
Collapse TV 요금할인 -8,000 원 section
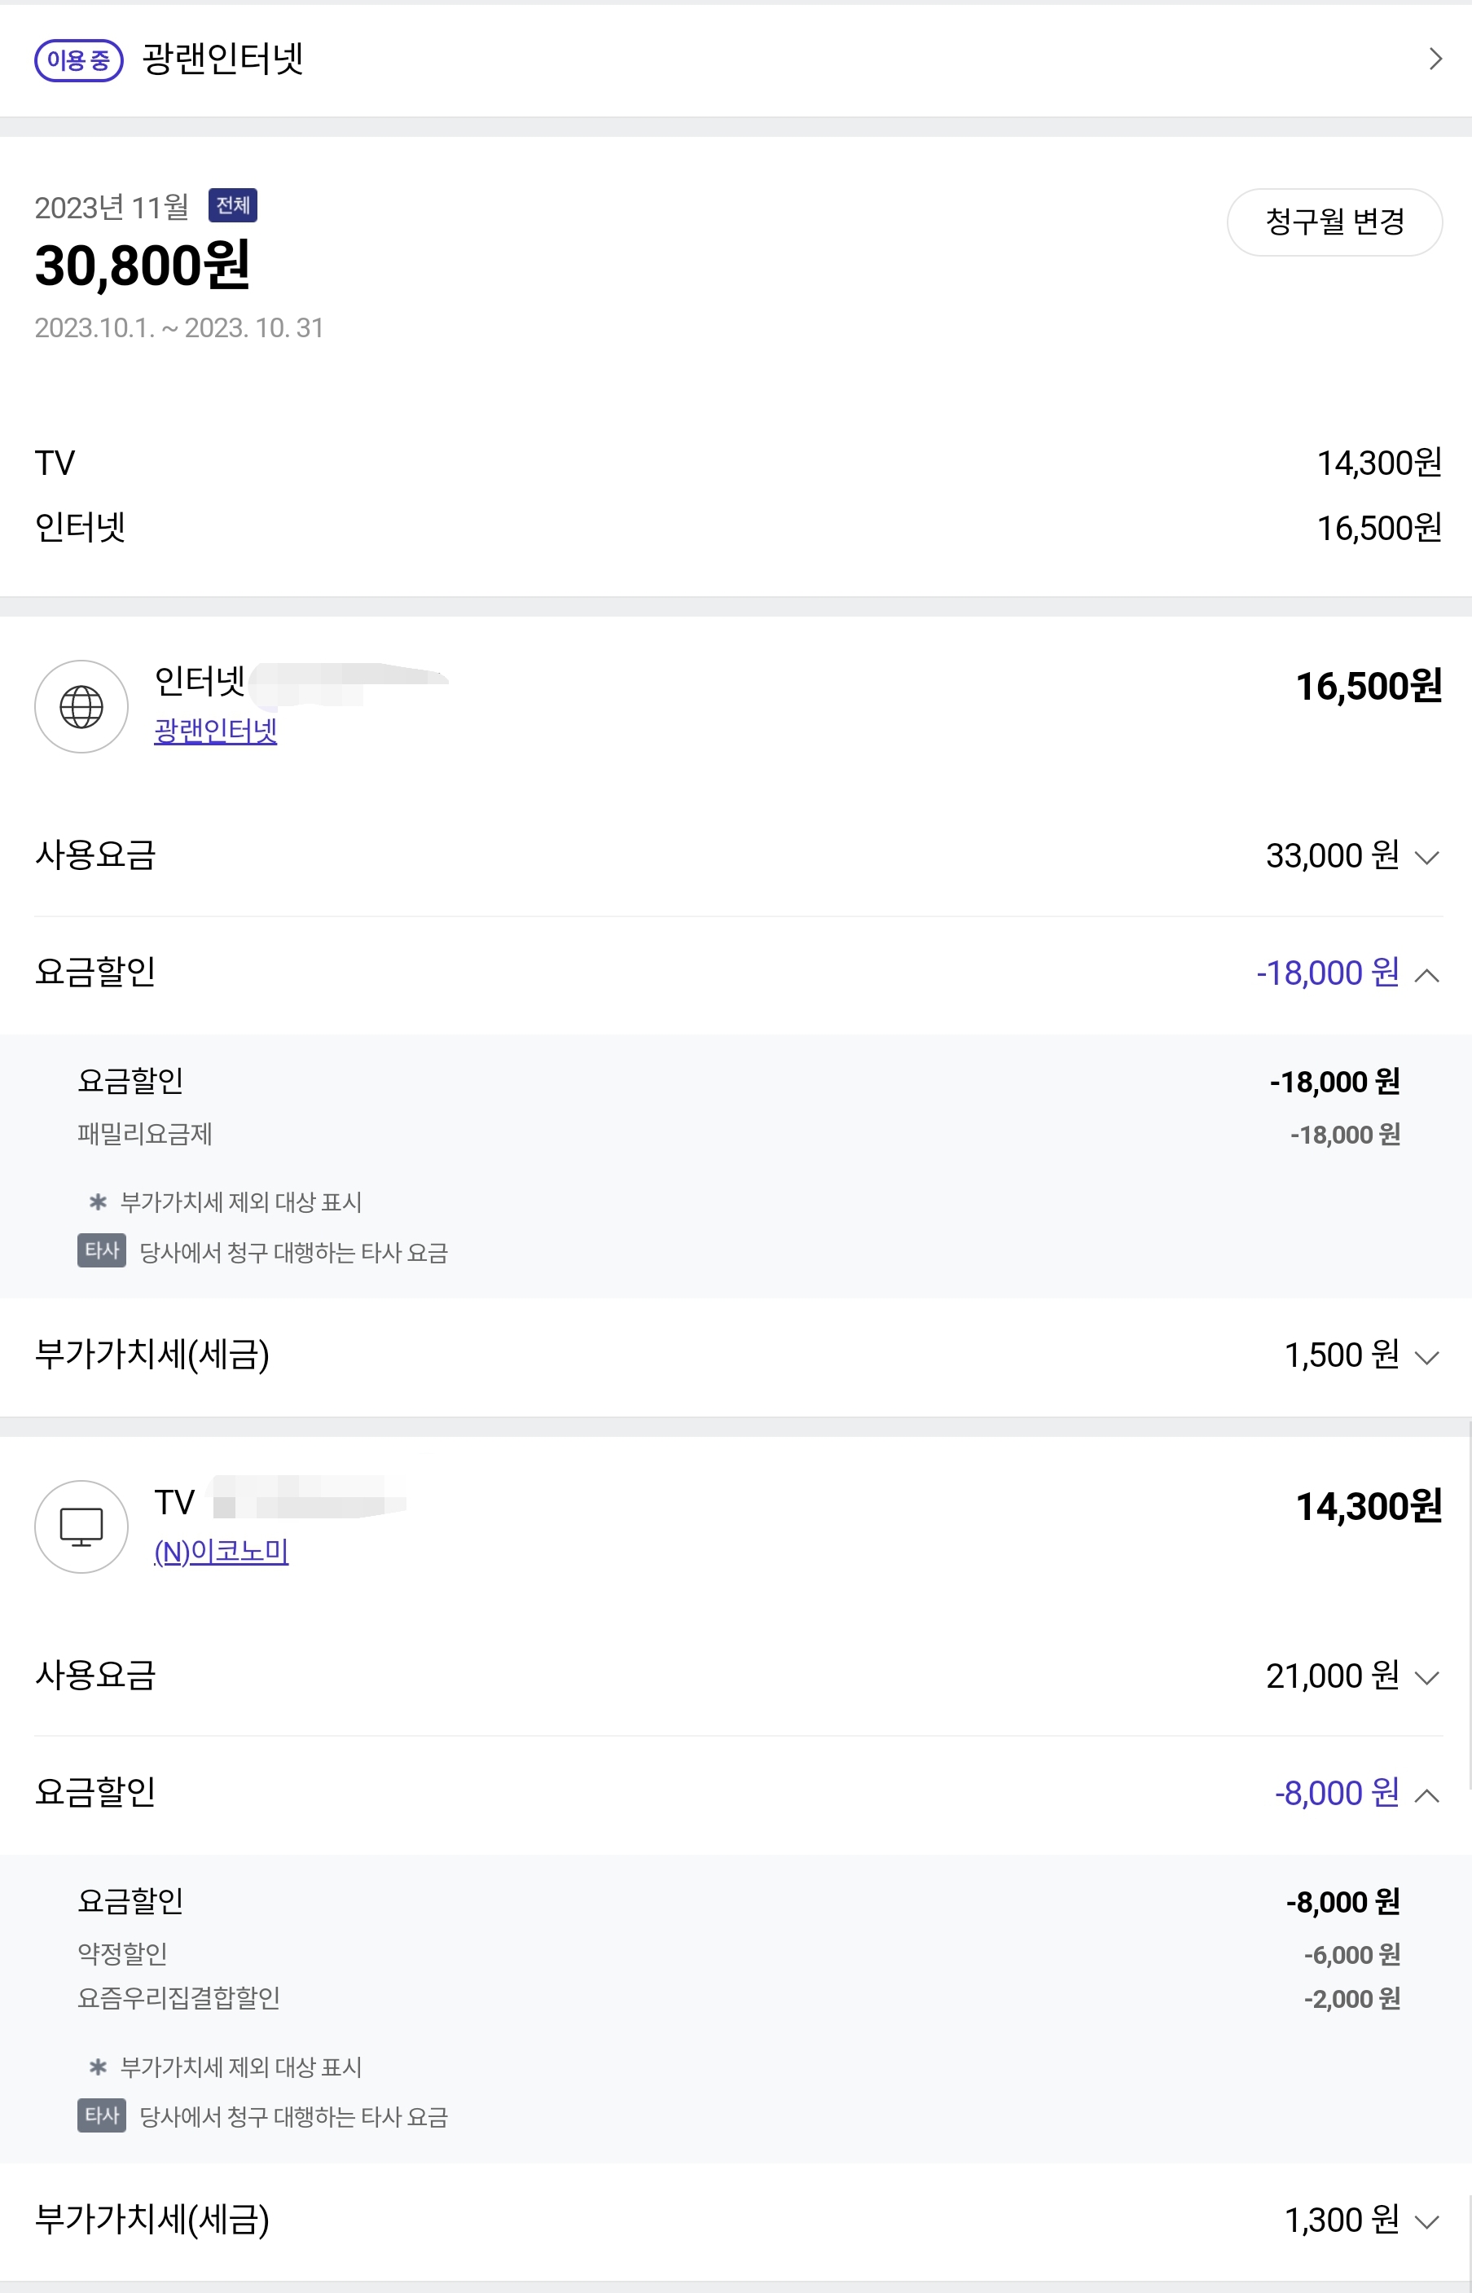click(1426, 1794)
